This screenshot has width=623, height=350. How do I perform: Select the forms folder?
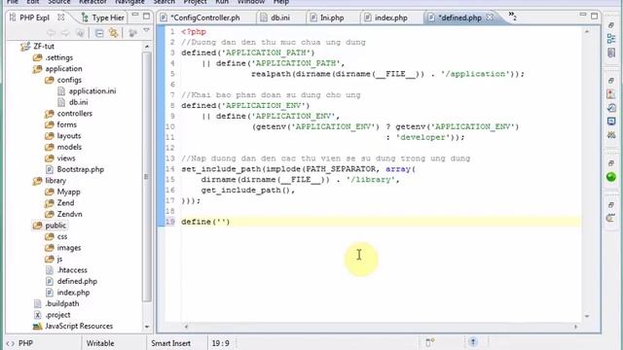tap(66, 124)
